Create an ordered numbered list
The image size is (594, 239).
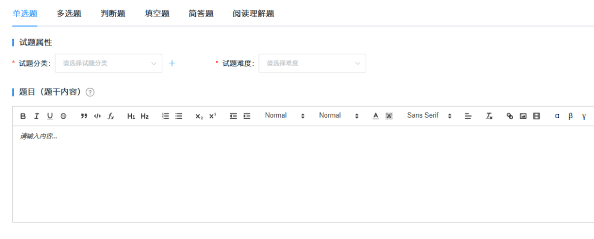pos(166,116)
